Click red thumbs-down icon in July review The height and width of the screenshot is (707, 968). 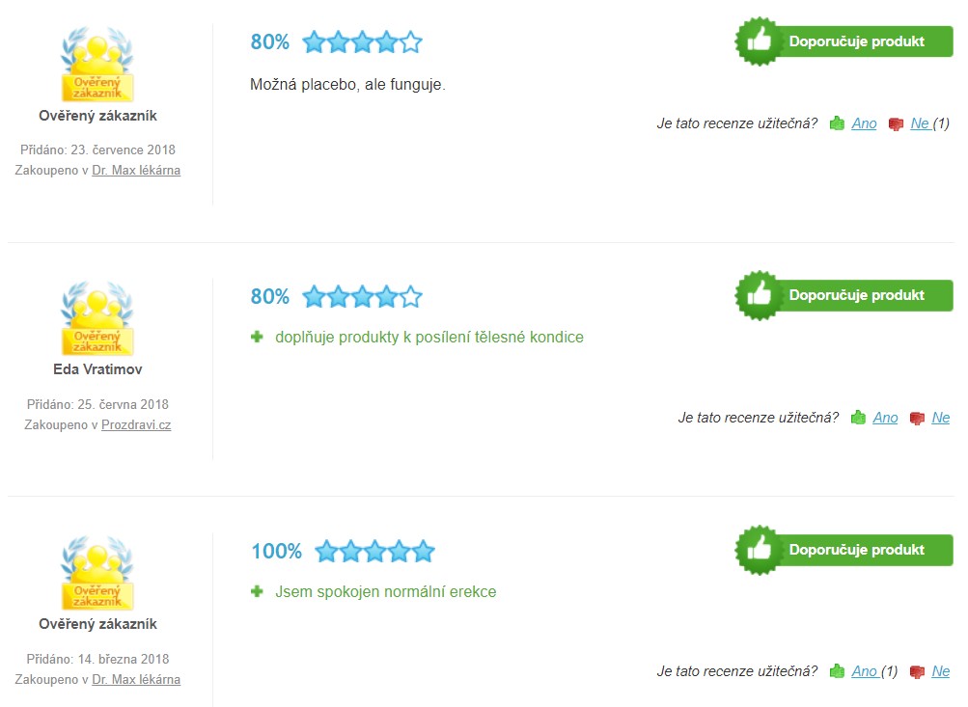[x=896, y=124]
